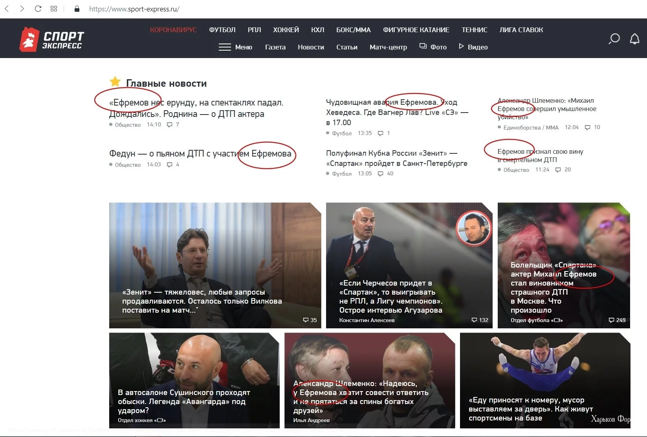Open the site search magnifier icon
This screenshot has height=437, width=647.
point(614,39)
